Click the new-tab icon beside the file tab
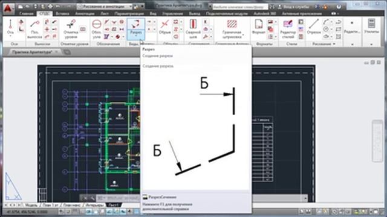Image resolution: width=387 pixels, height=217 pixels. 67,52
